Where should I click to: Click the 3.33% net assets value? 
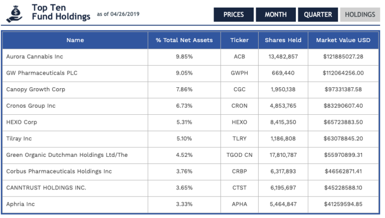click(x=184, y=204)
